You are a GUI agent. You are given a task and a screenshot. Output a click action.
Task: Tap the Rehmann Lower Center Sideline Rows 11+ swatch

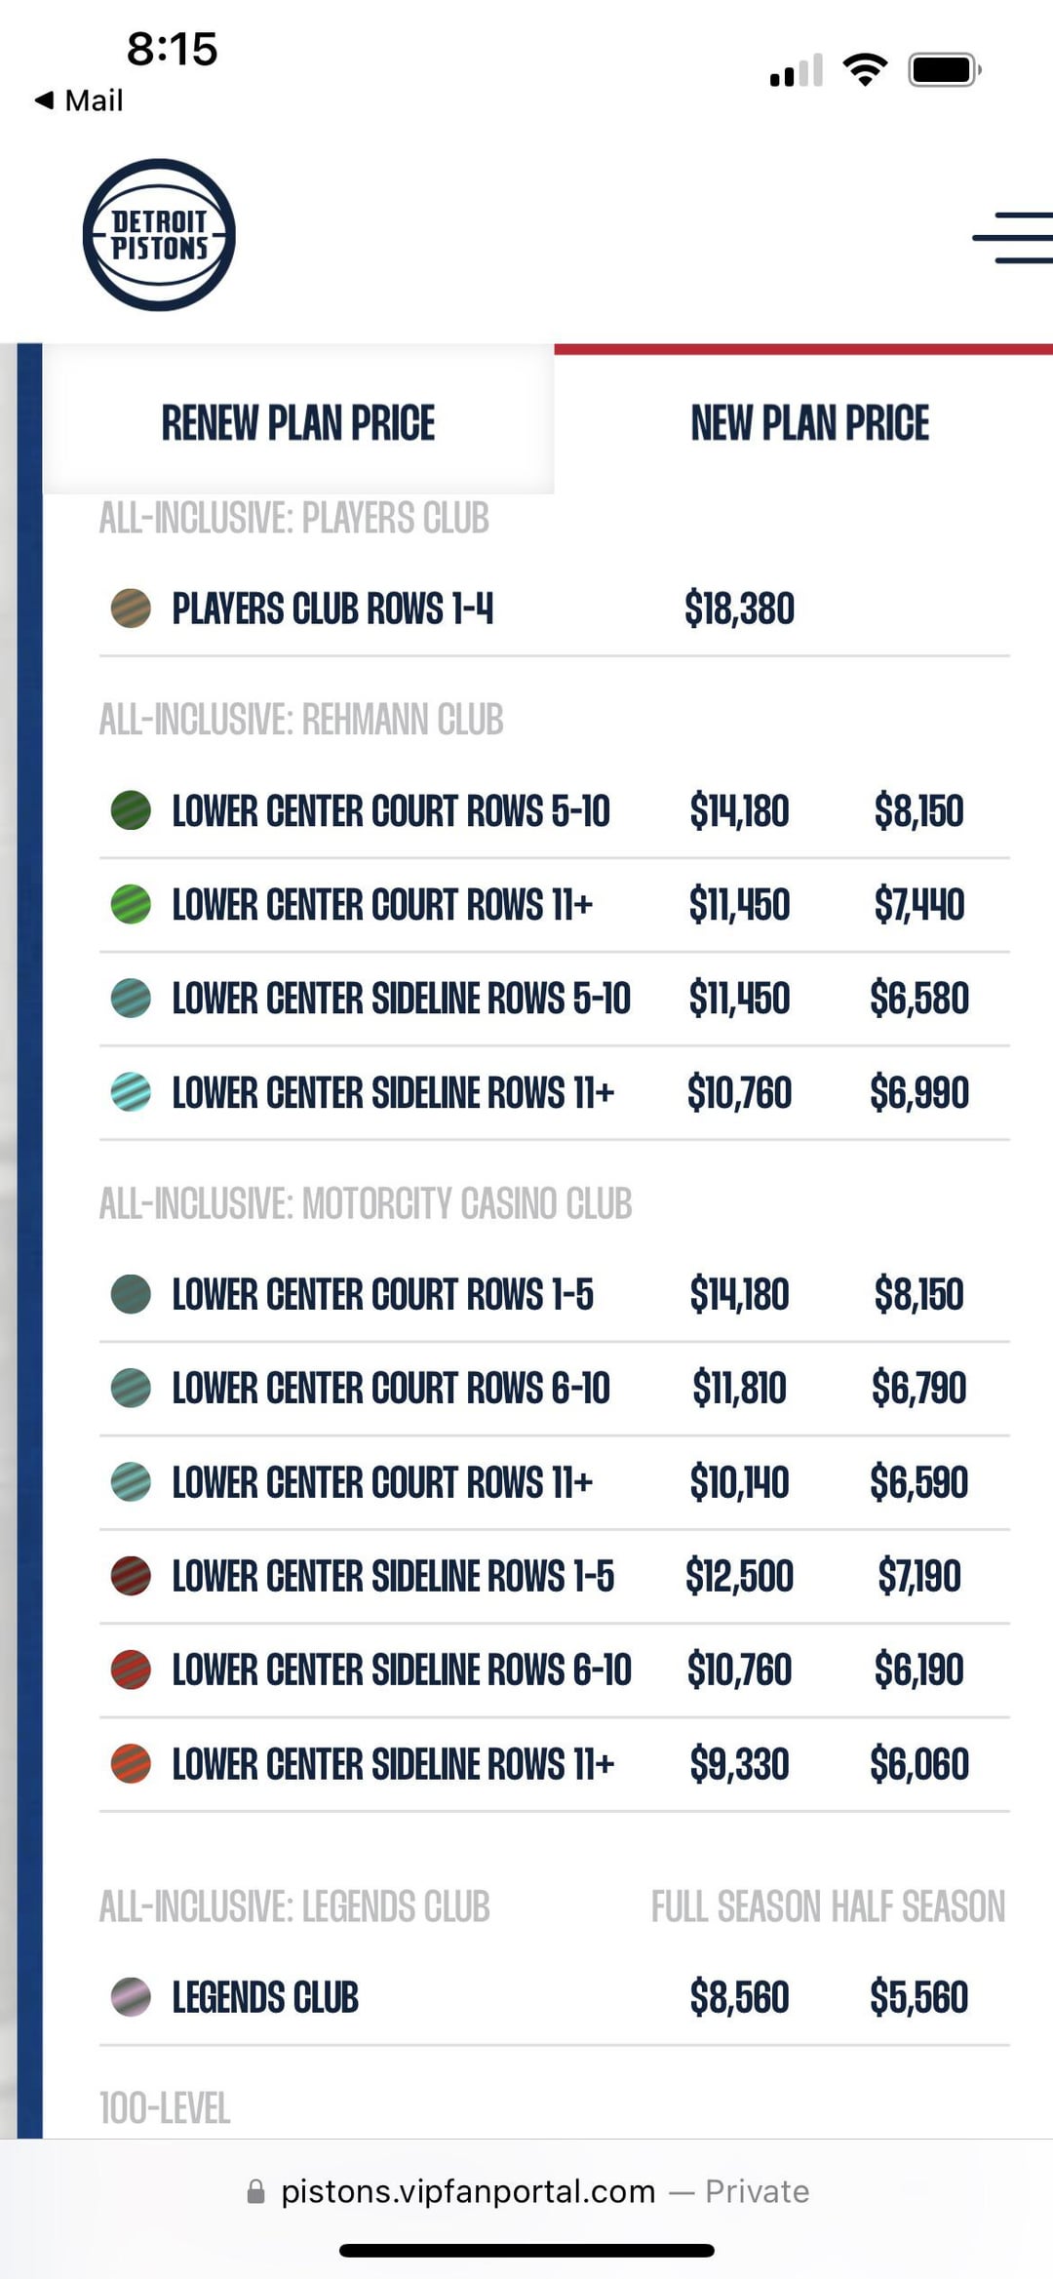tap(131, 1092)
